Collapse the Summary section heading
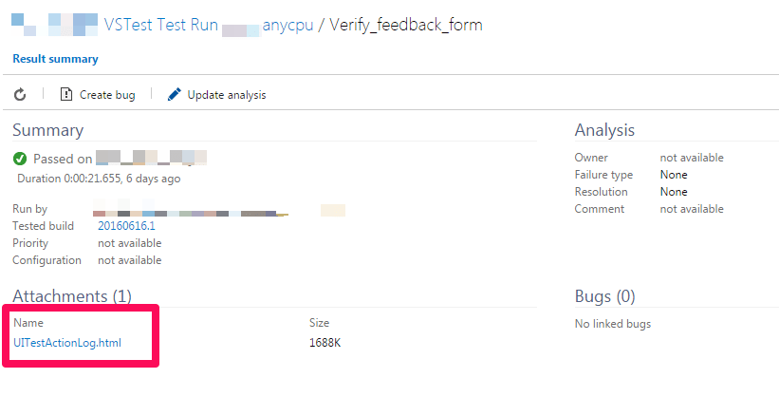 (x=48, y=130)
